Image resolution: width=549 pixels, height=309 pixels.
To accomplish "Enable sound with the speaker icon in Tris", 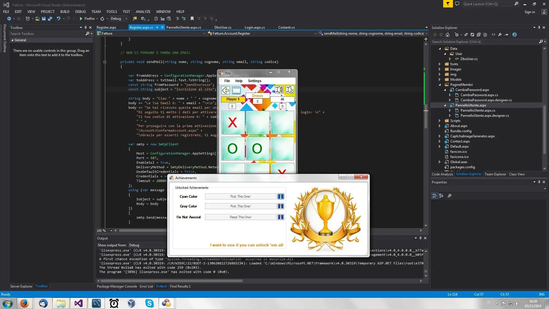I will click(279, 90).
